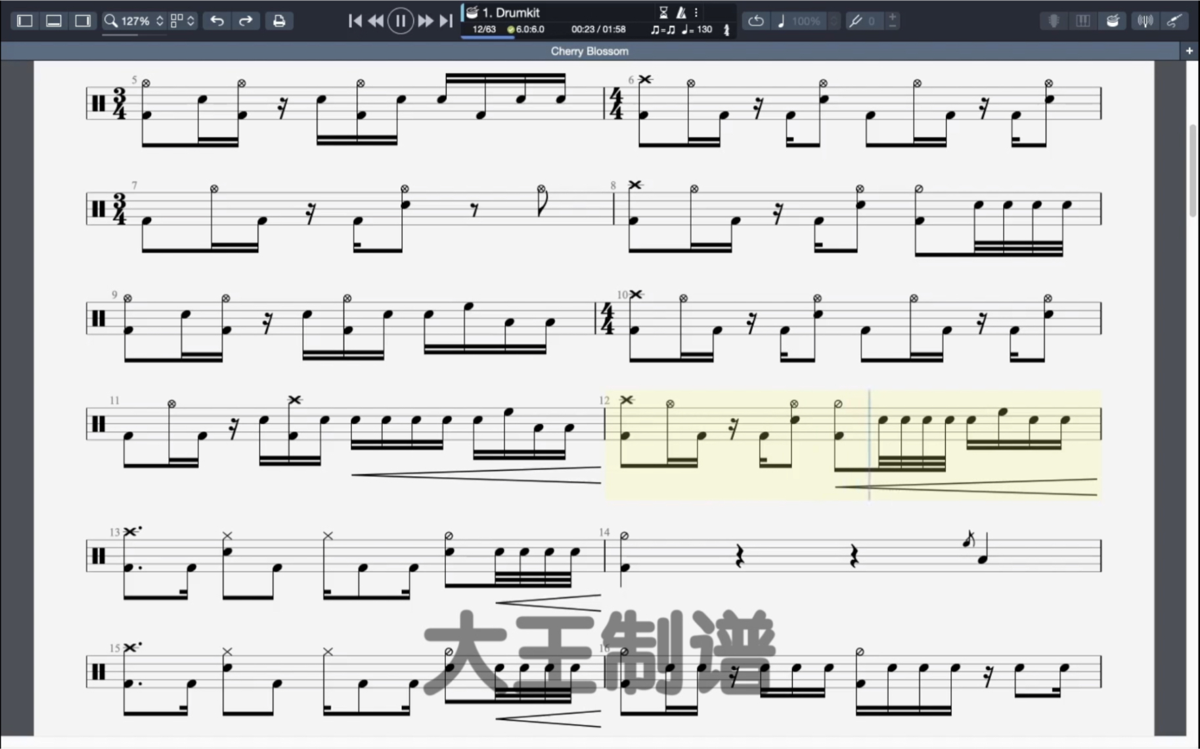The width and height of the screenshot is (1200, 749).
Task: Add a new document tab
Action: (1189, 51)
